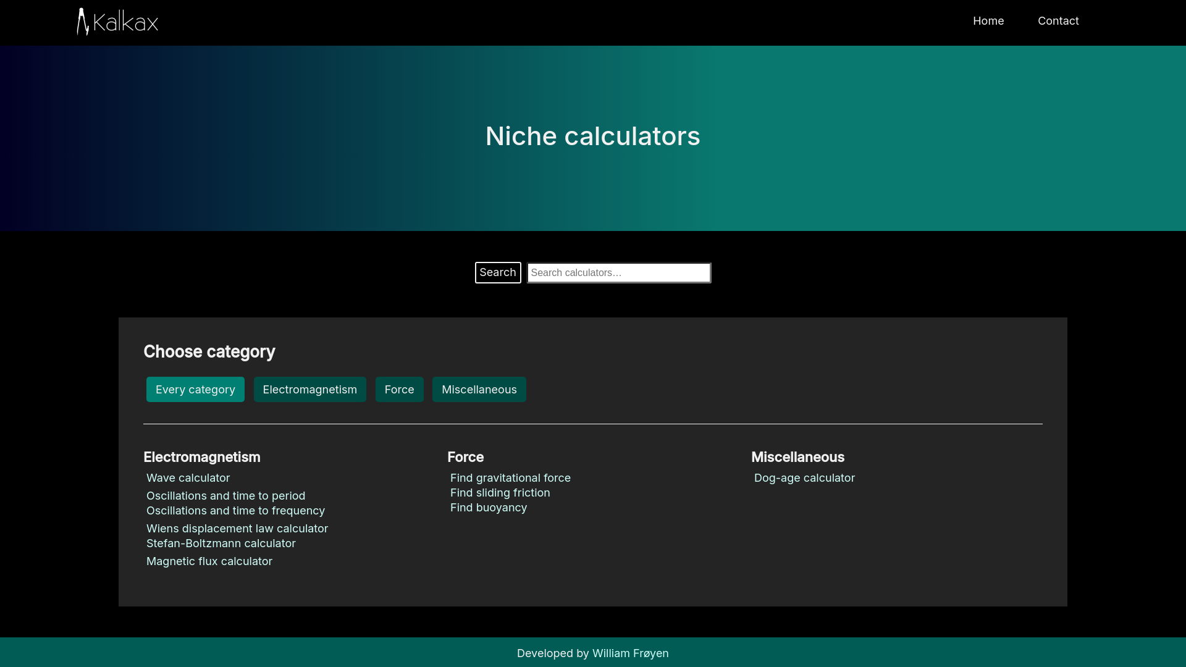Open the Stefan-Boltzmann calculator link

pyautogui.click(x=221, y=543)
